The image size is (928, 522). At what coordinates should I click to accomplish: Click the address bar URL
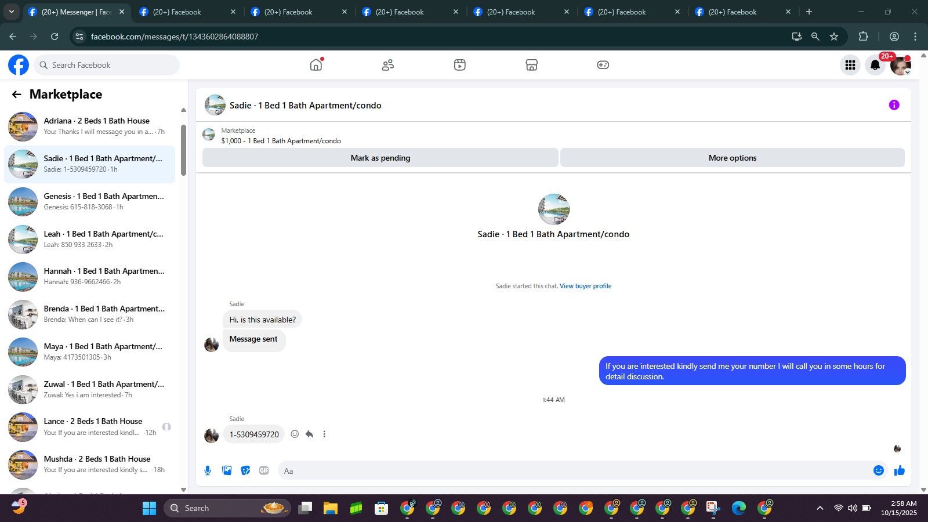click(x=175, y=37)
